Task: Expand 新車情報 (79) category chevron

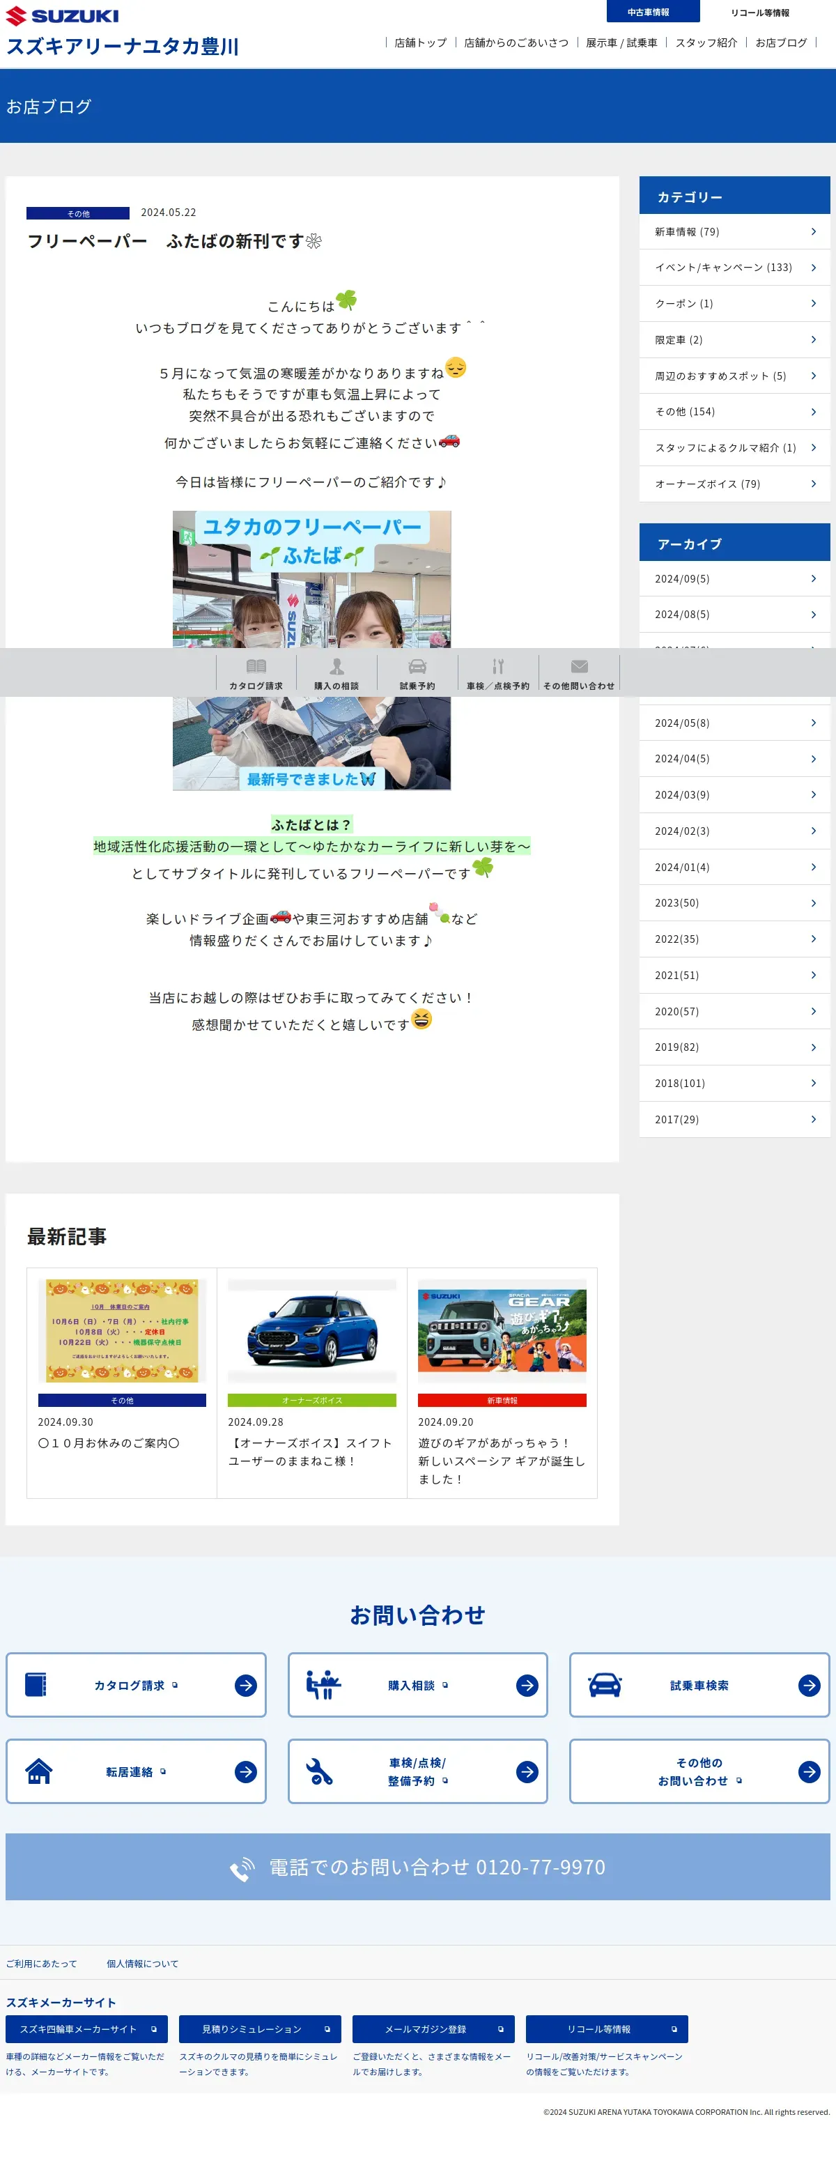Action: [x=813, y=232]
